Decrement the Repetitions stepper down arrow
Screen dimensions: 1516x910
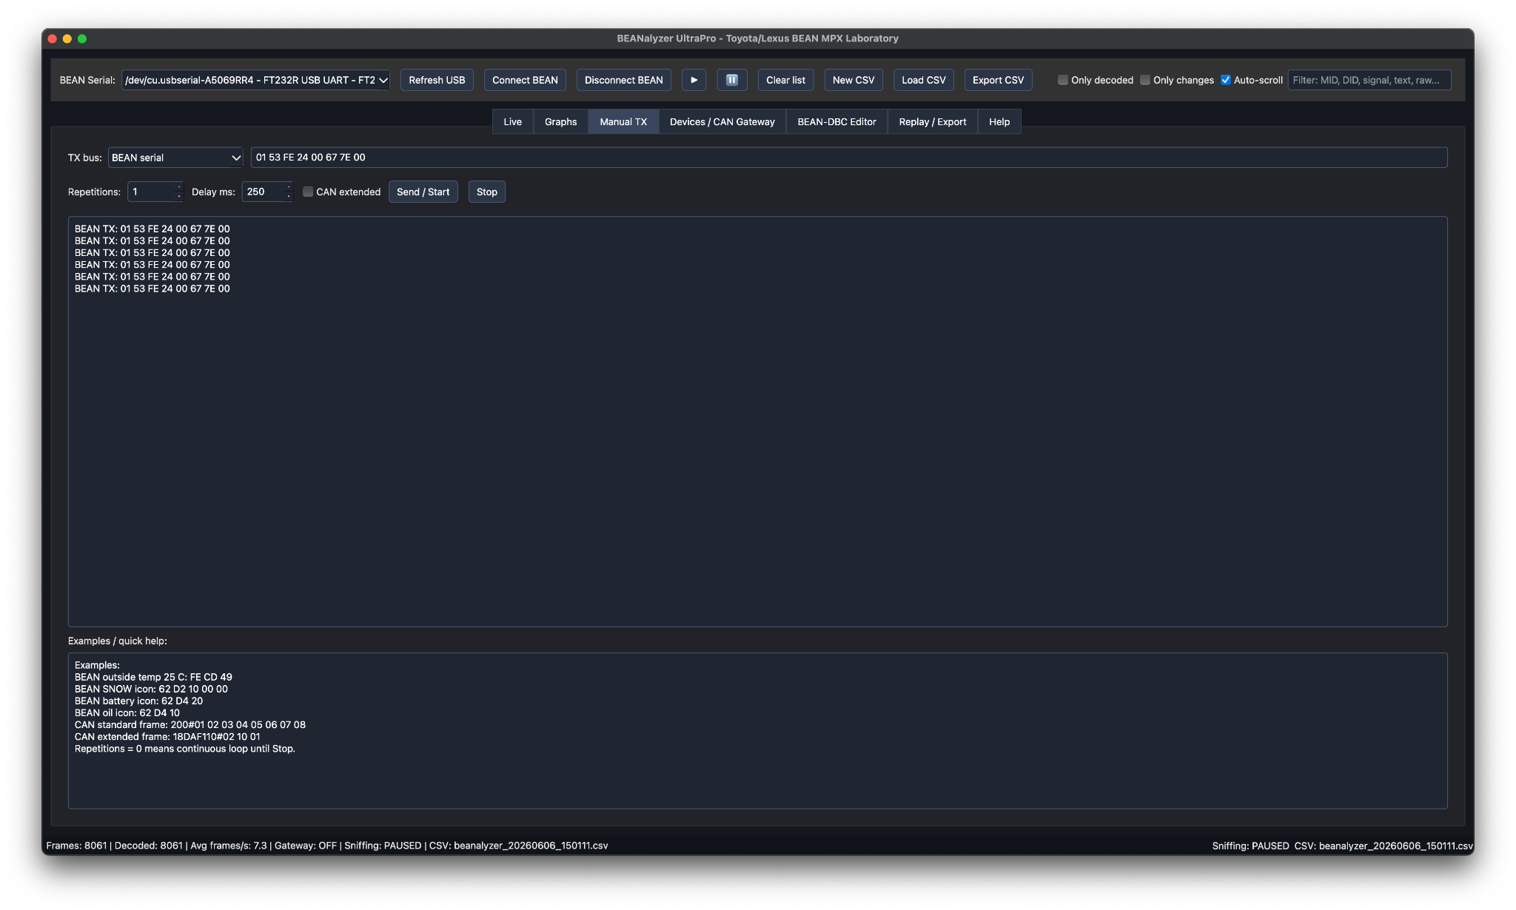(179, 197)
